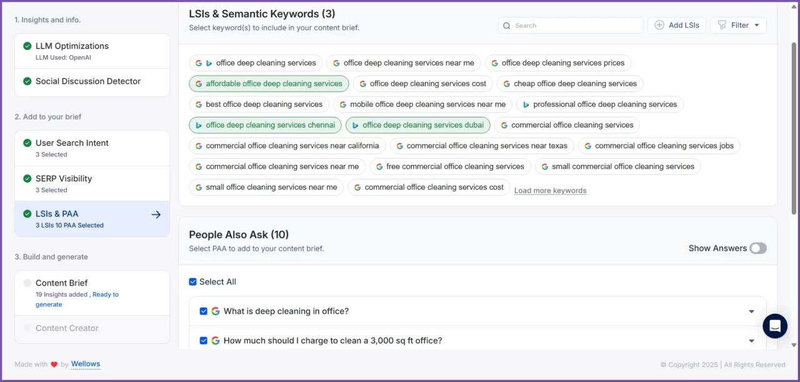Click the Google icon beside 'What is deep cleaning in office?'
The width and height of the screenshot is (800, 382).
click(216, 311)
